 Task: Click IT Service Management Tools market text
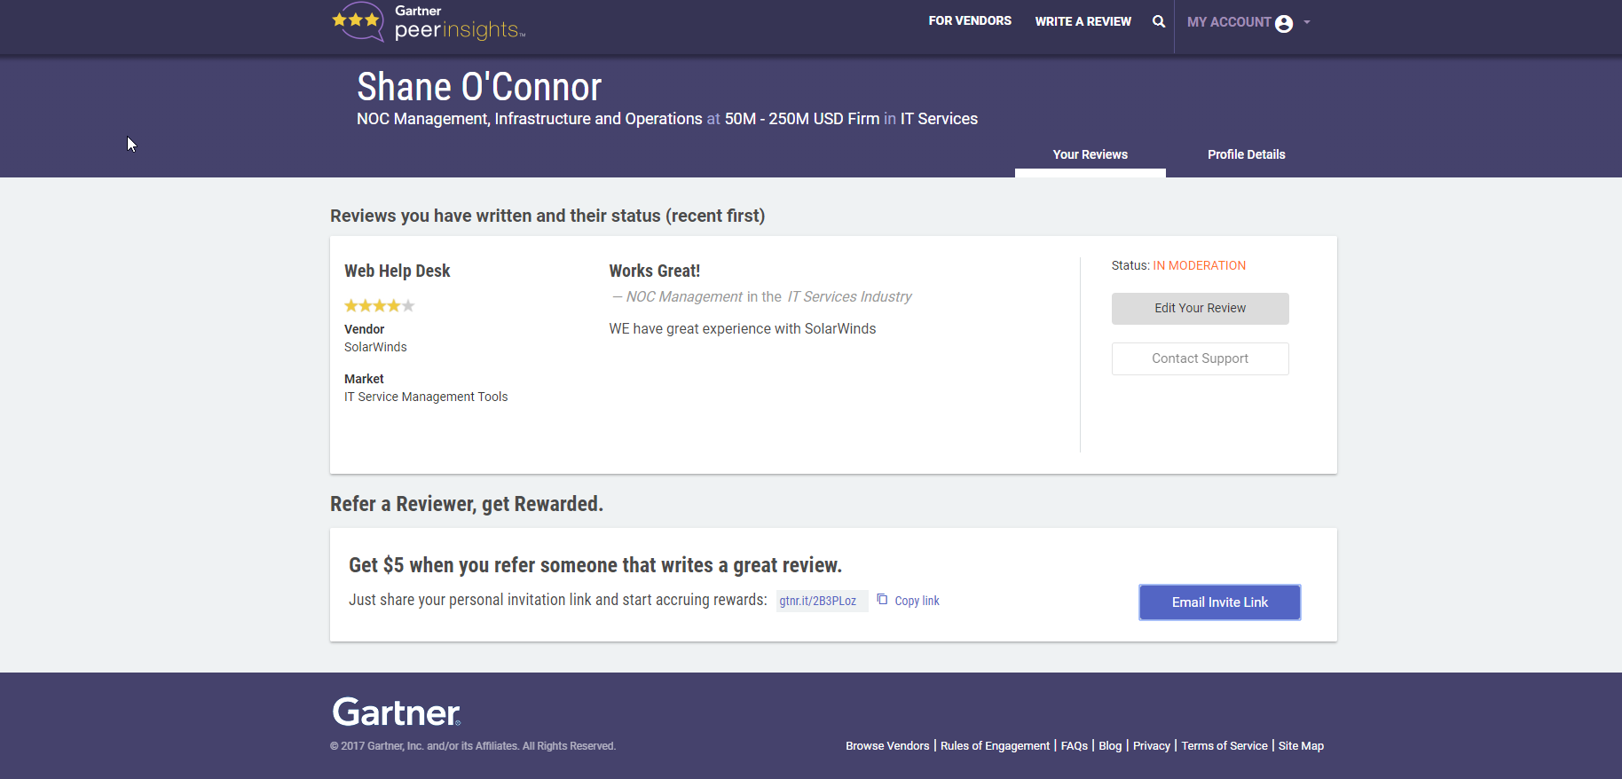click(426, 397)
